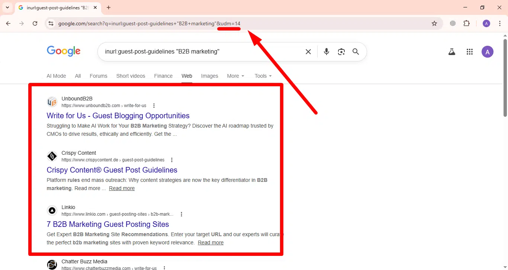Image resolution: width=508 pixels, height=270 pixels.
Task: Open the tab search dropdown arrow
Action: pyautogui.click(x=7, y=7)
